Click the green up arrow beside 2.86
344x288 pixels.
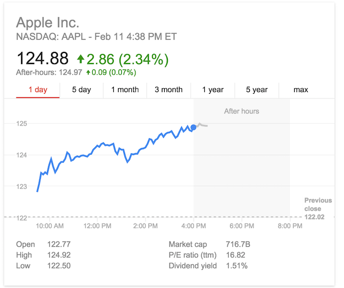tap(80, 59)
